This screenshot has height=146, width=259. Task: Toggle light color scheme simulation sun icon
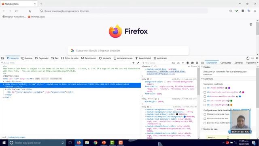point(187,63)
